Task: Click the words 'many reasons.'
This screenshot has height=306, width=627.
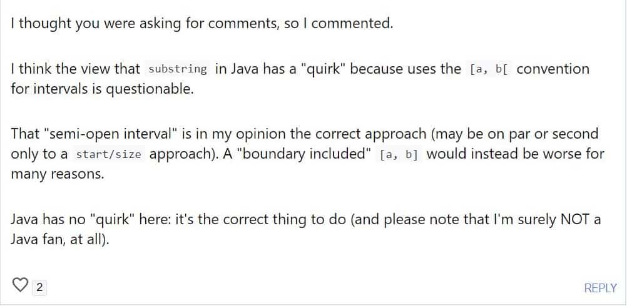Action: click(x=57, y=174)
